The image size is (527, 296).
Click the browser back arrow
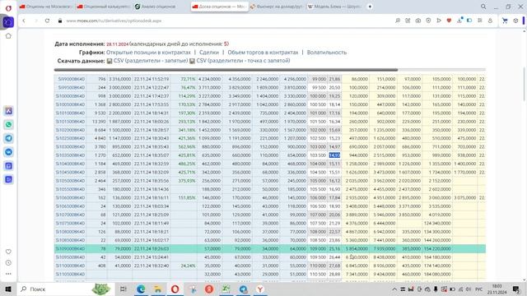[24, 21]
